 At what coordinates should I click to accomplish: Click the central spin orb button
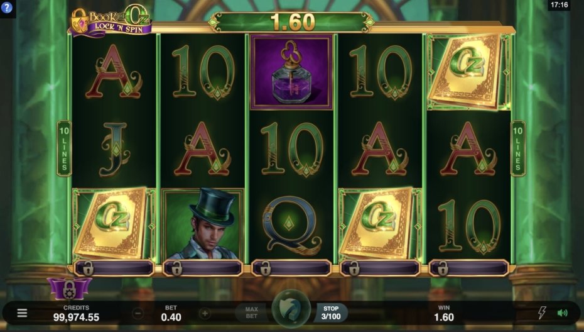coord(291,309)
